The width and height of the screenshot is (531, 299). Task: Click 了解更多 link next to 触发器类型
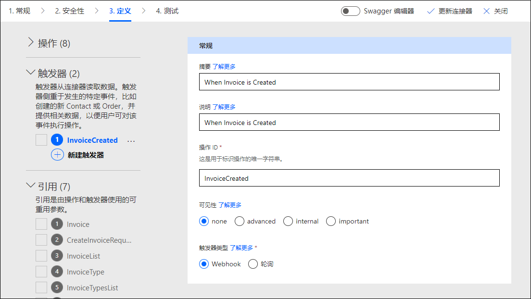[x=241, y=248]
